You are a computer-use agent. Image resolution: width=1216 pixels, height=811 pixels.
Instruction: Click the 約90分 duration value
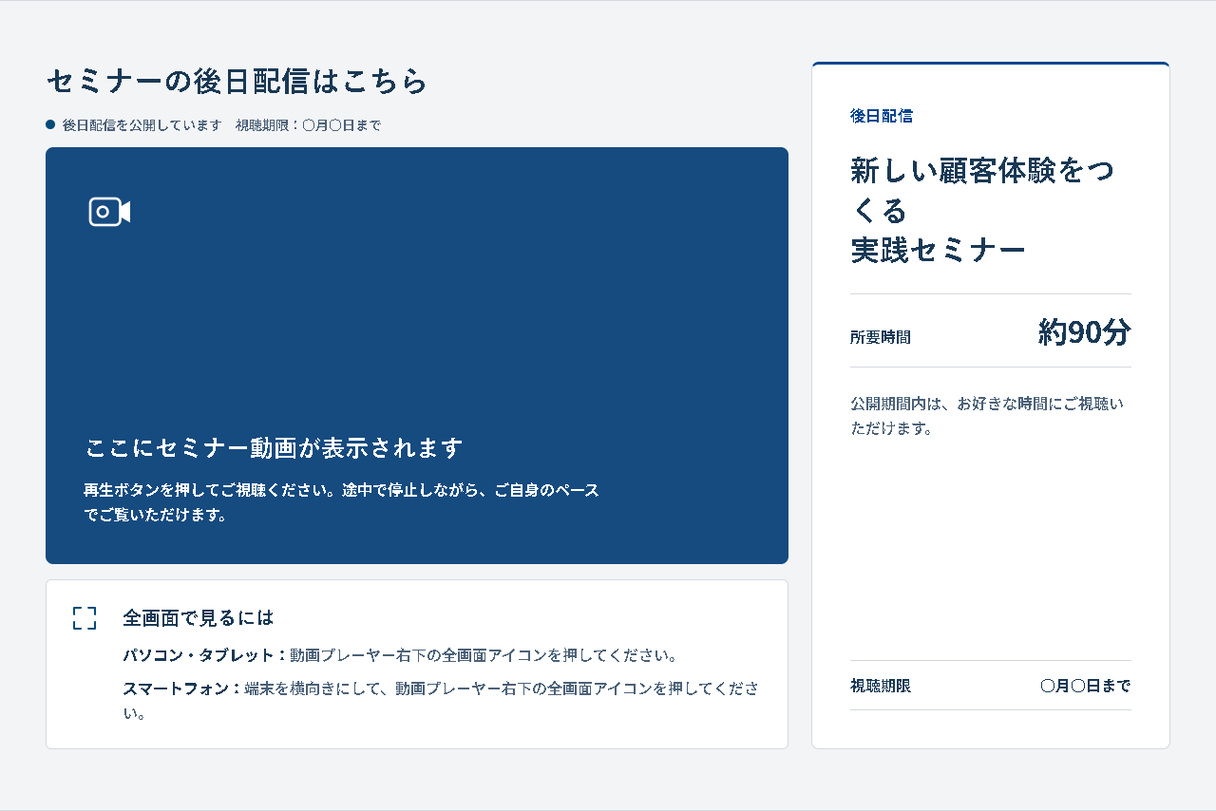pos(1085,332)
